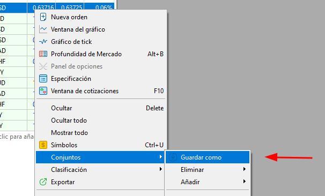The image size is (325, 196).
Task: Expand the Añadir submenu arrow
Action: pyautogui.click(x=245, y=182)
